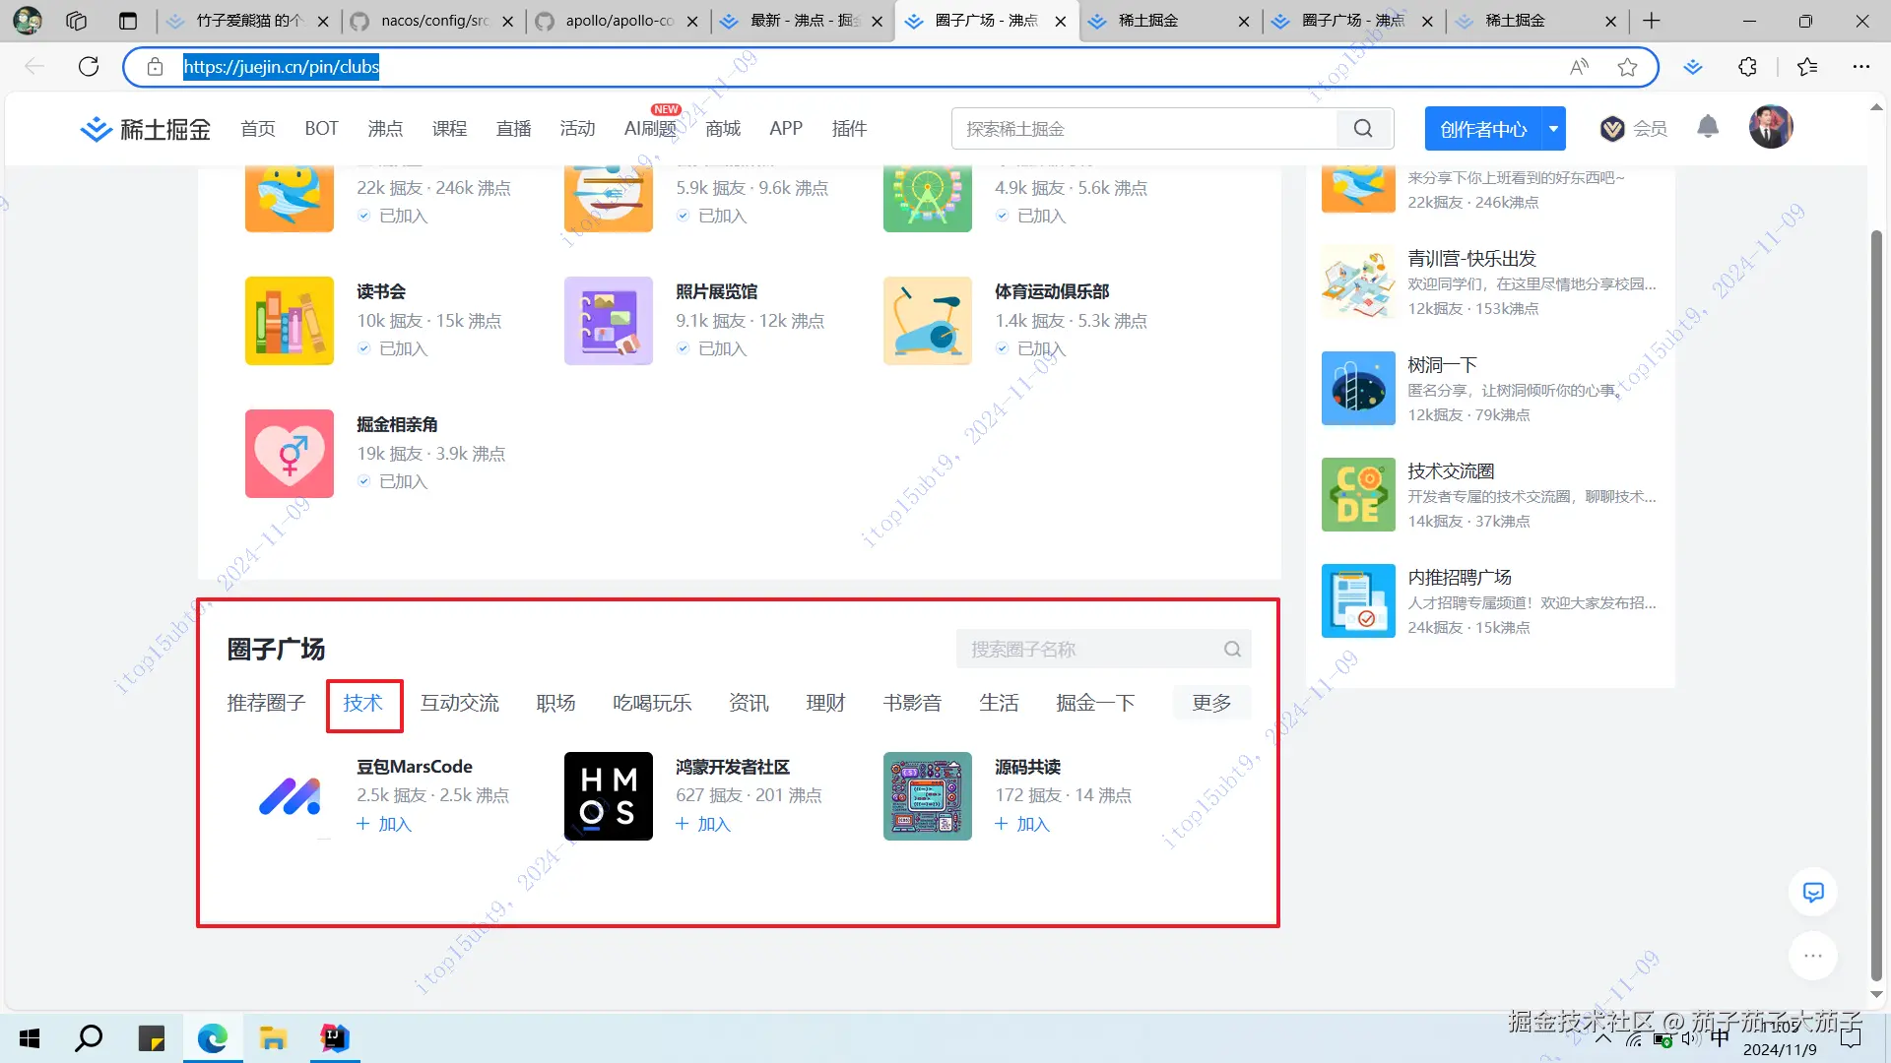Click the 稀土掘金 logo icon
The height and width of the screenshot is (1063, 1891).
[x=96, y=128]
